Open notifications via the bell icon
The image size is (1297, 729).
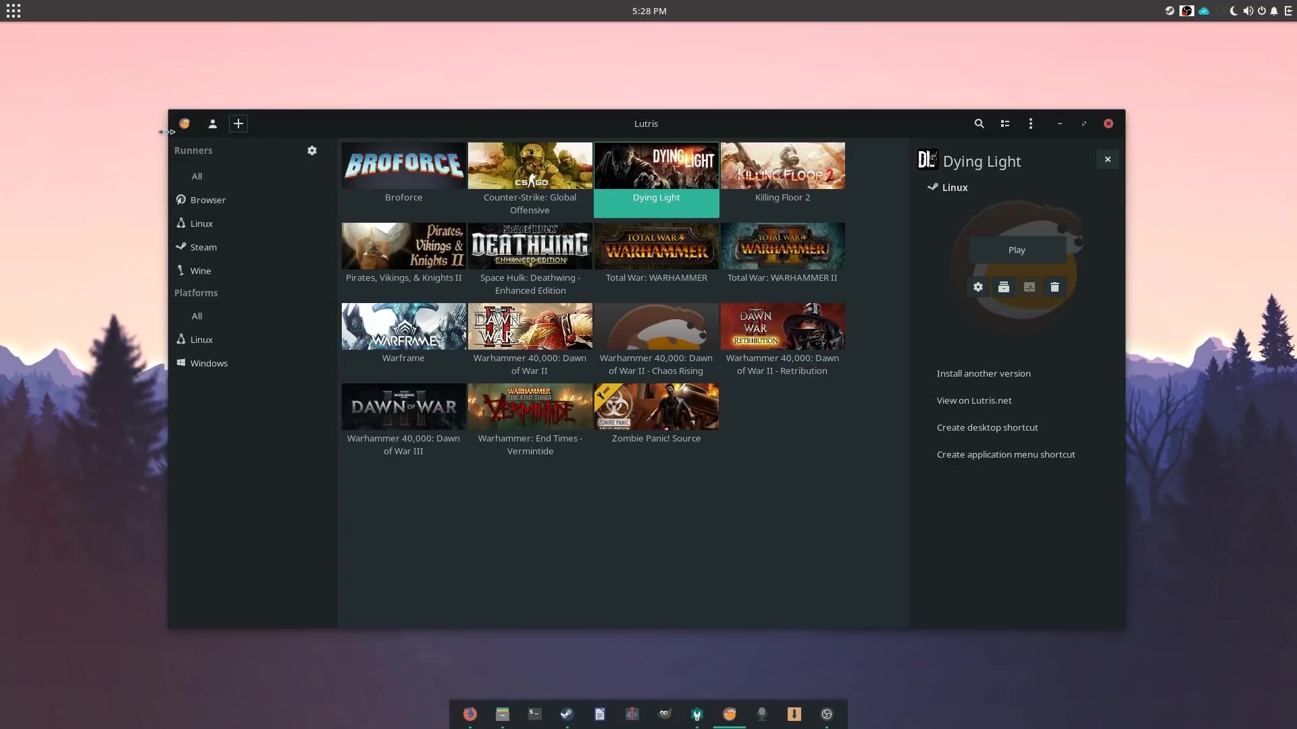coord(1274,11)
